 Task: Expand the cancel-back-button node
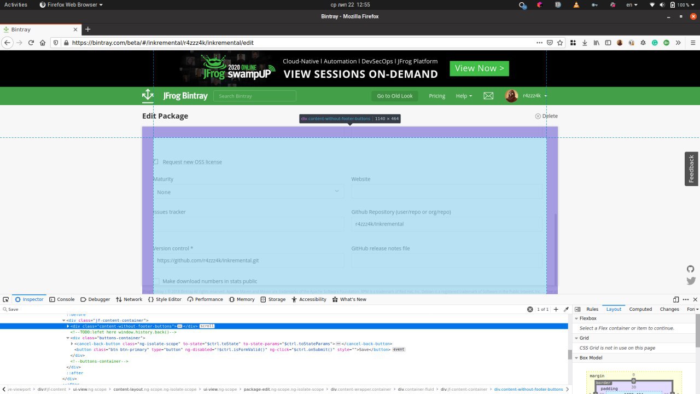[72, 344]
